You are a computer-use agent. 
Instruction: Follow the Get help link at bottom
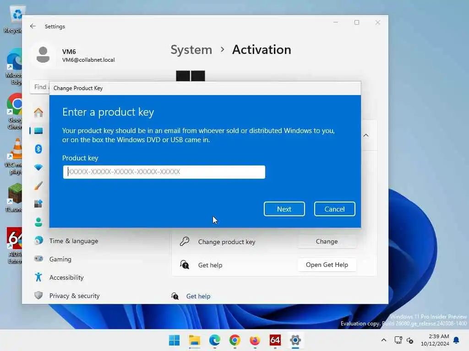pyautogui.click(x=198, y=296)
